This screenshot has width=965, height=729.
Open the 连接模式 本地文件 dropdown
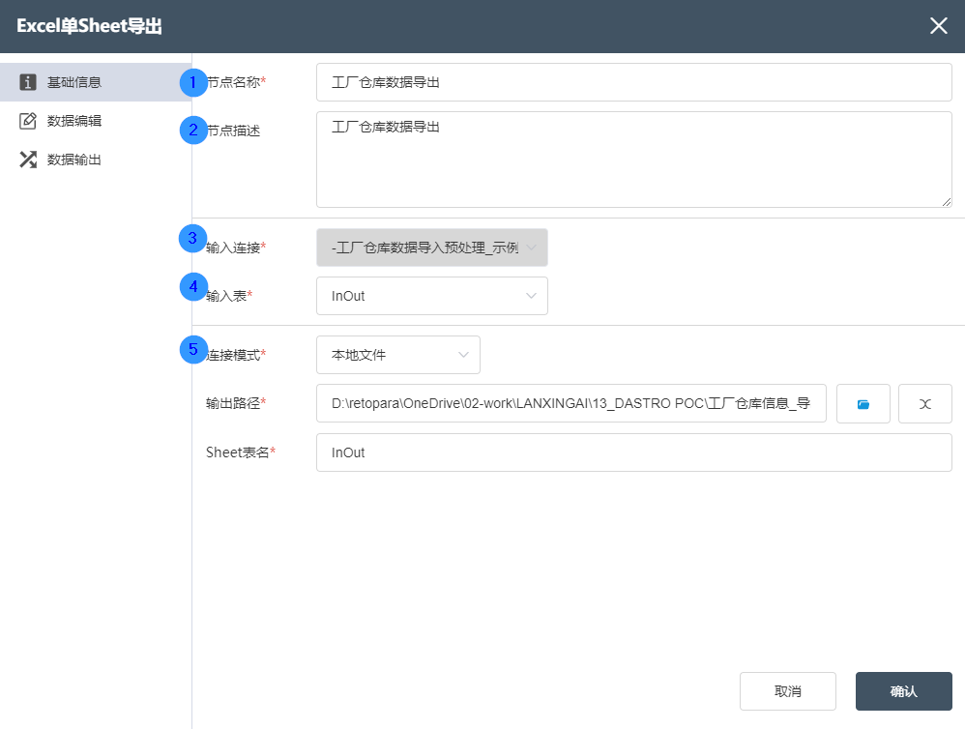tap(398, 355)
